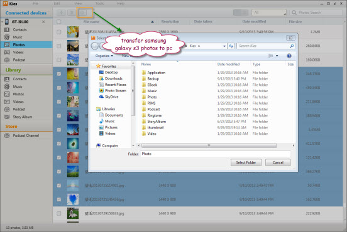The width and height of the screenshot is (347, 232).
Task: Click the navigation pane vertical scrollbar
Action: tap(133, 90)
